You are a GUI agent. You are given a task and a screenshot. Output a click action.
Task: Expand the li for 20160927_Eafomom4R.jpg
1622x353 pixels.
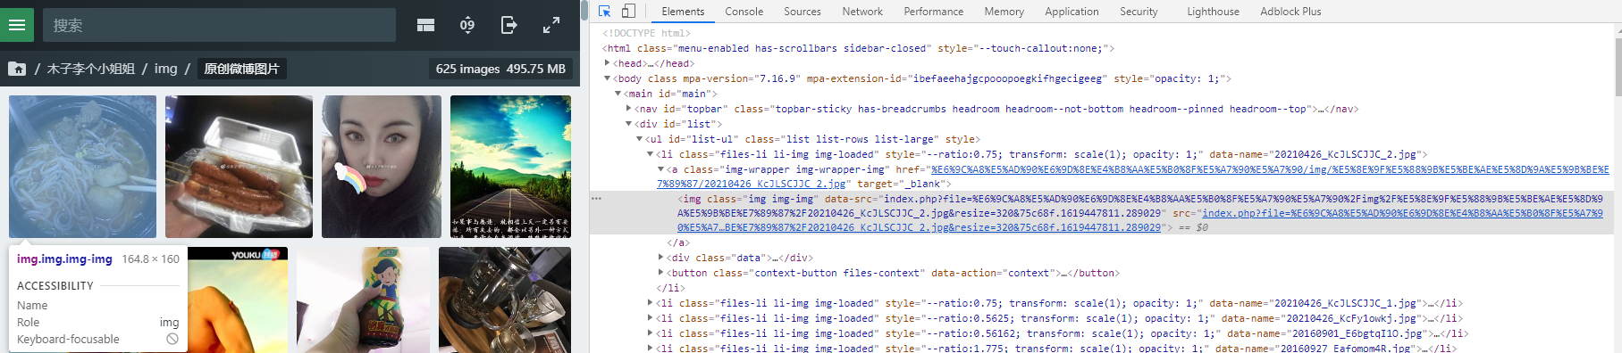pos(650,349)
